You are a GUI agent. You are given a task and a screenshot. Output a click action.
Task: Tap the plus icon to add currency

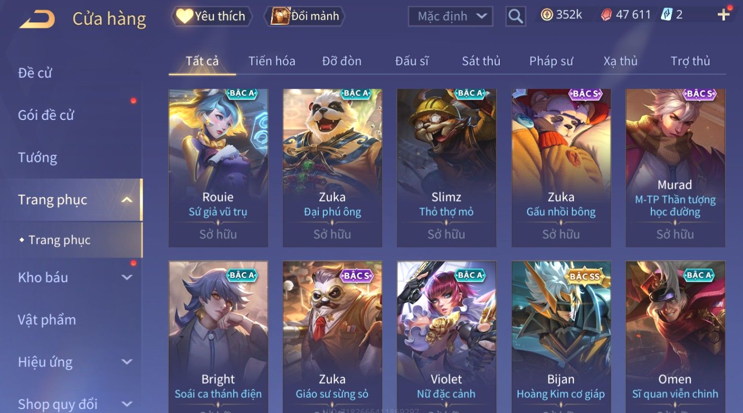(x=723, y=15)
